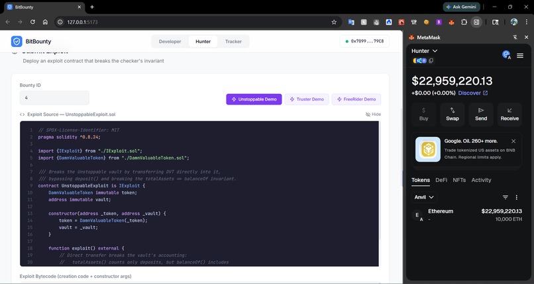Click the MetaMask Receive button
The image size is (534, 284).
click(509, 115)
